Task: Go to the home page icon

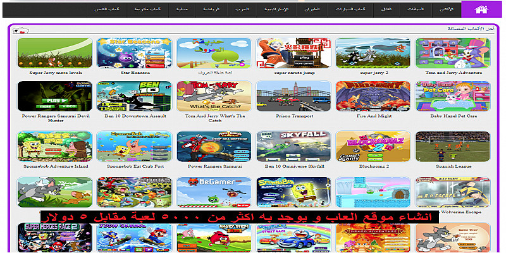Action: 481,9
